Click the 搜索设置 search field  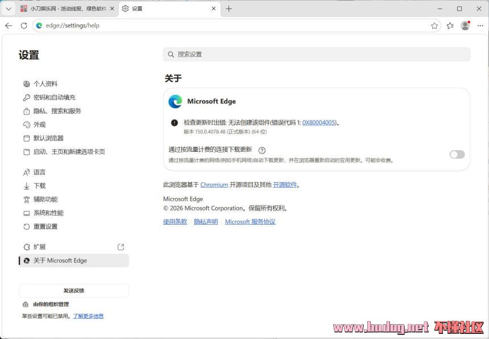tap(317, 54)
